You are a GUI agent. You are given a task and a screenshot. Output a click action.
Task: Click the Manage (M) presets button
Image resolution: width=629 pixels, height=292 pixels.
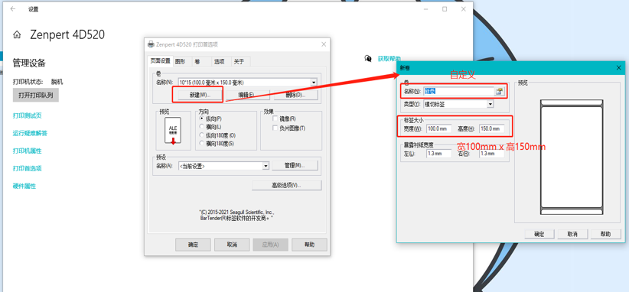pos(295,165)
